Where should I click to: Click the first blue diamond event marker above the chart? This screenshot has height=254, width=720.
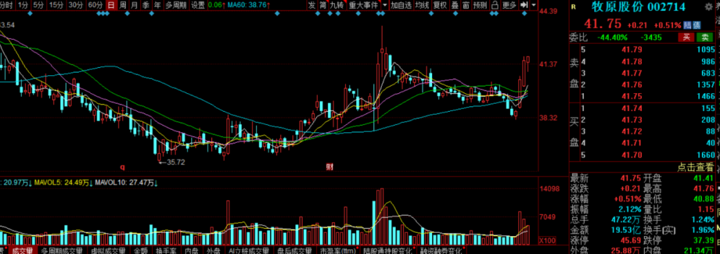coord(30,14)
